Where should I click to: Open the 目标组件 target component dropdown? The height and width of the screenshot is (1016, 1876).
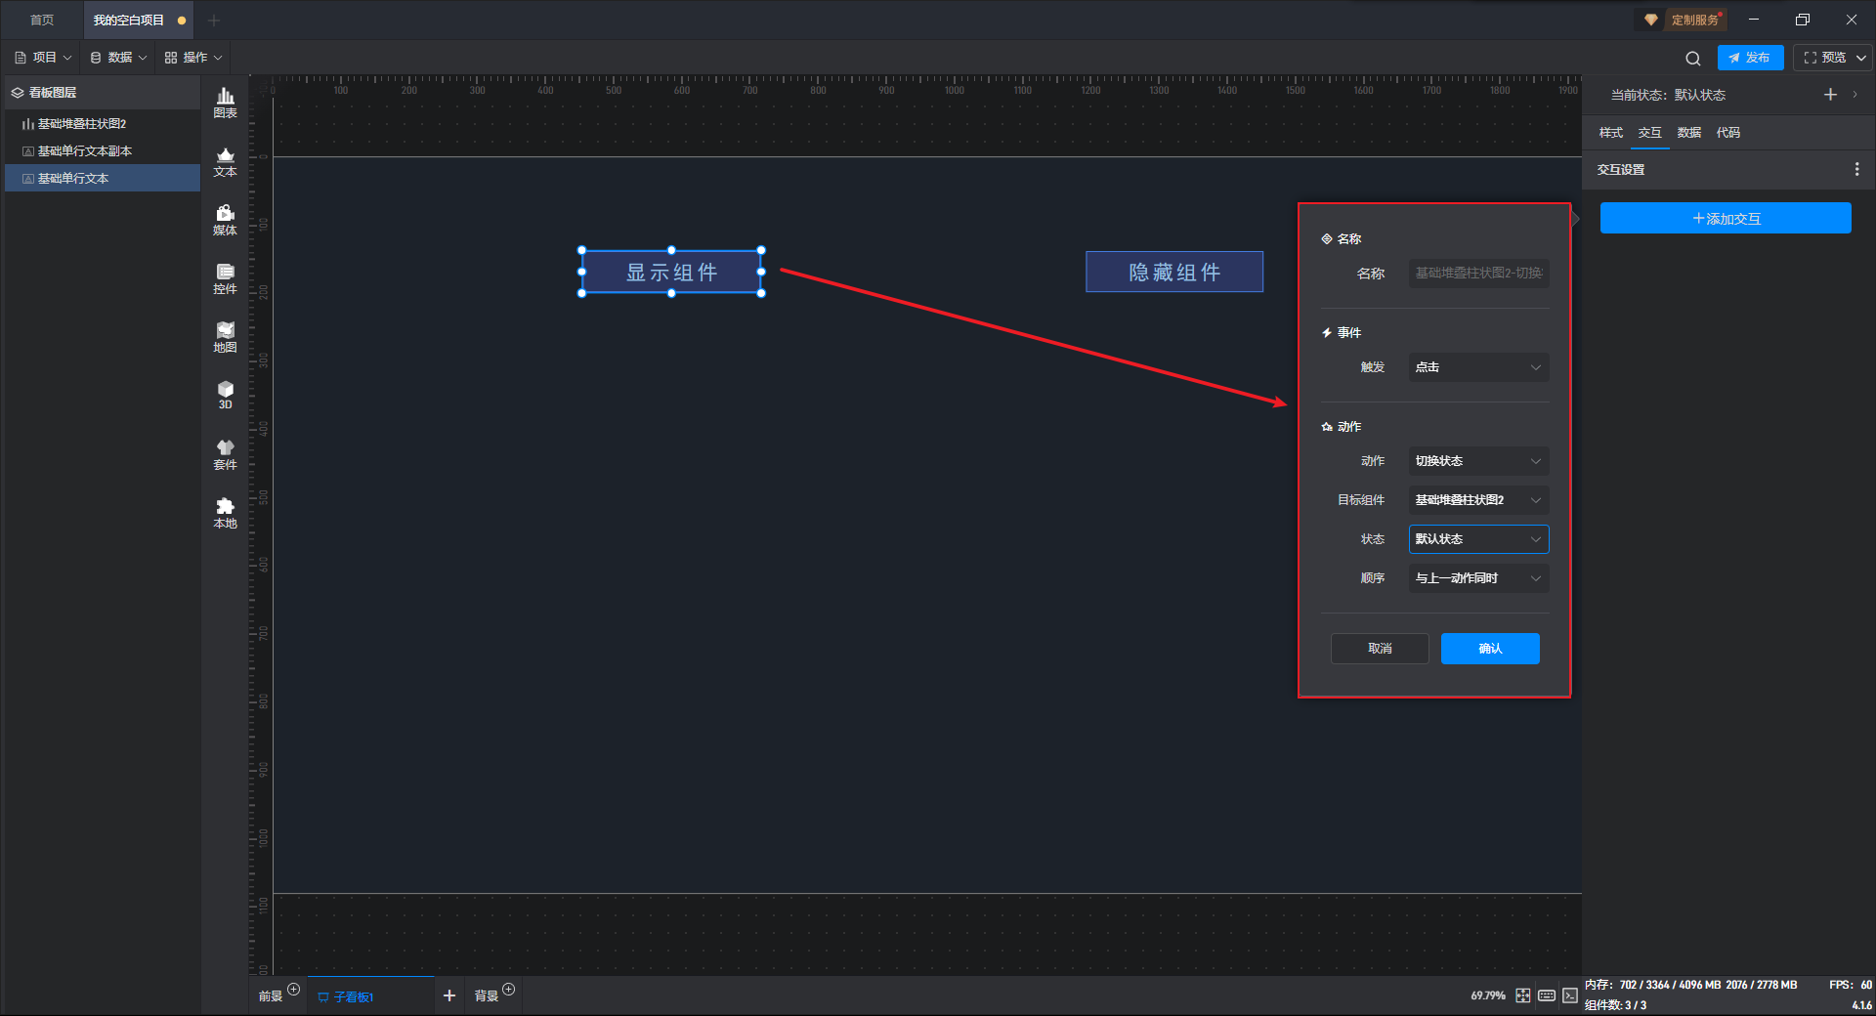[x=1477, y=500]
